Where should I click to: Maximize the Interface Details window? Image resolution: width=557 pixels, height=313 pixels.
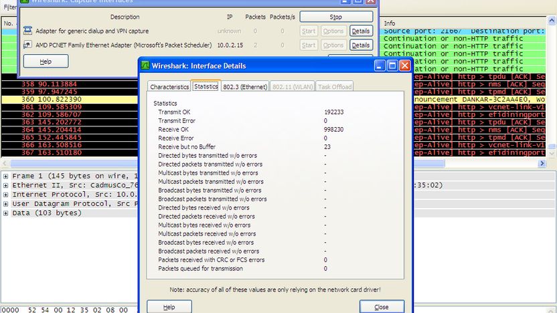(x=392, y=66)
